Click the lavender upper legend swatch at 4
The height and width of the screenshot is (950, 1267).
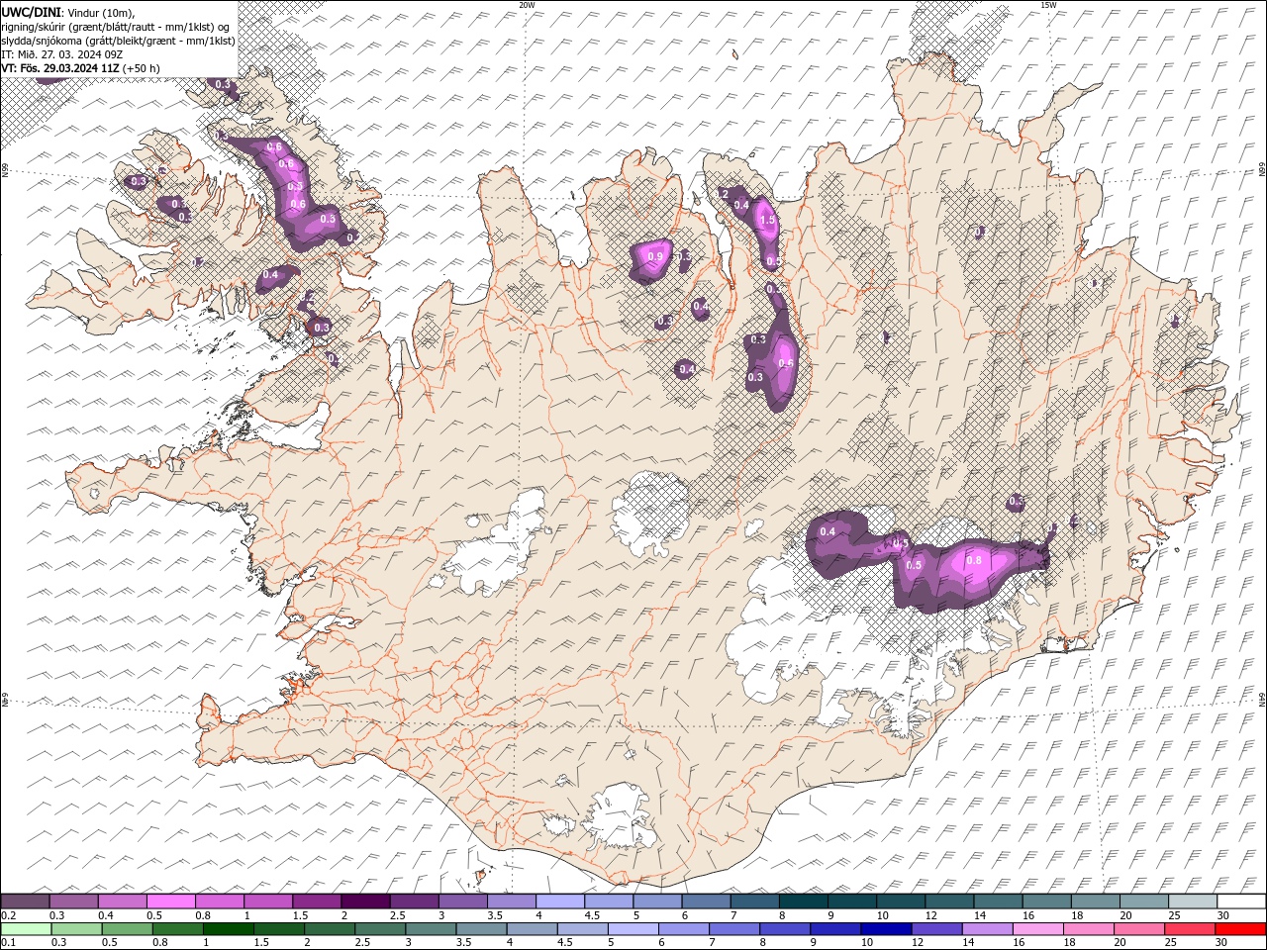pyautogui.click(x=559, y=902)
